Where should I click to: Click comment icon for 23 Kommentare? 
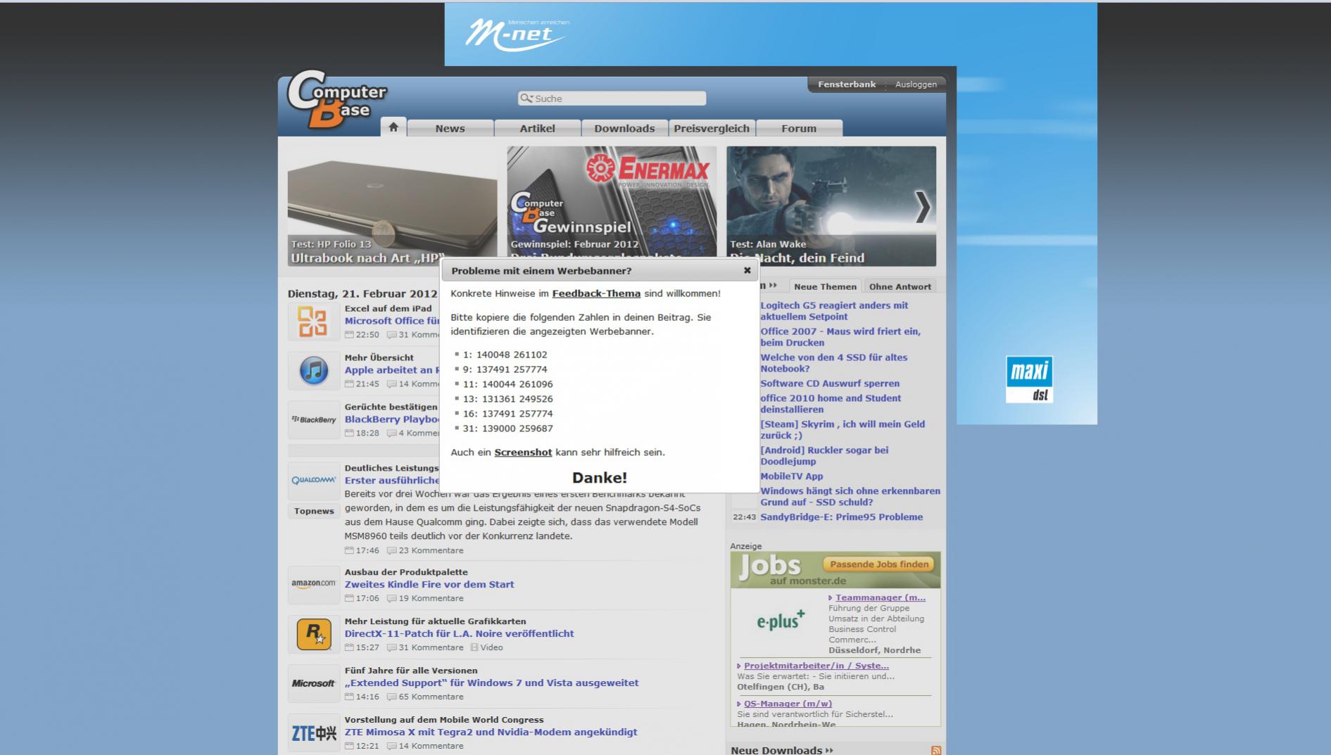pos(392,550)
